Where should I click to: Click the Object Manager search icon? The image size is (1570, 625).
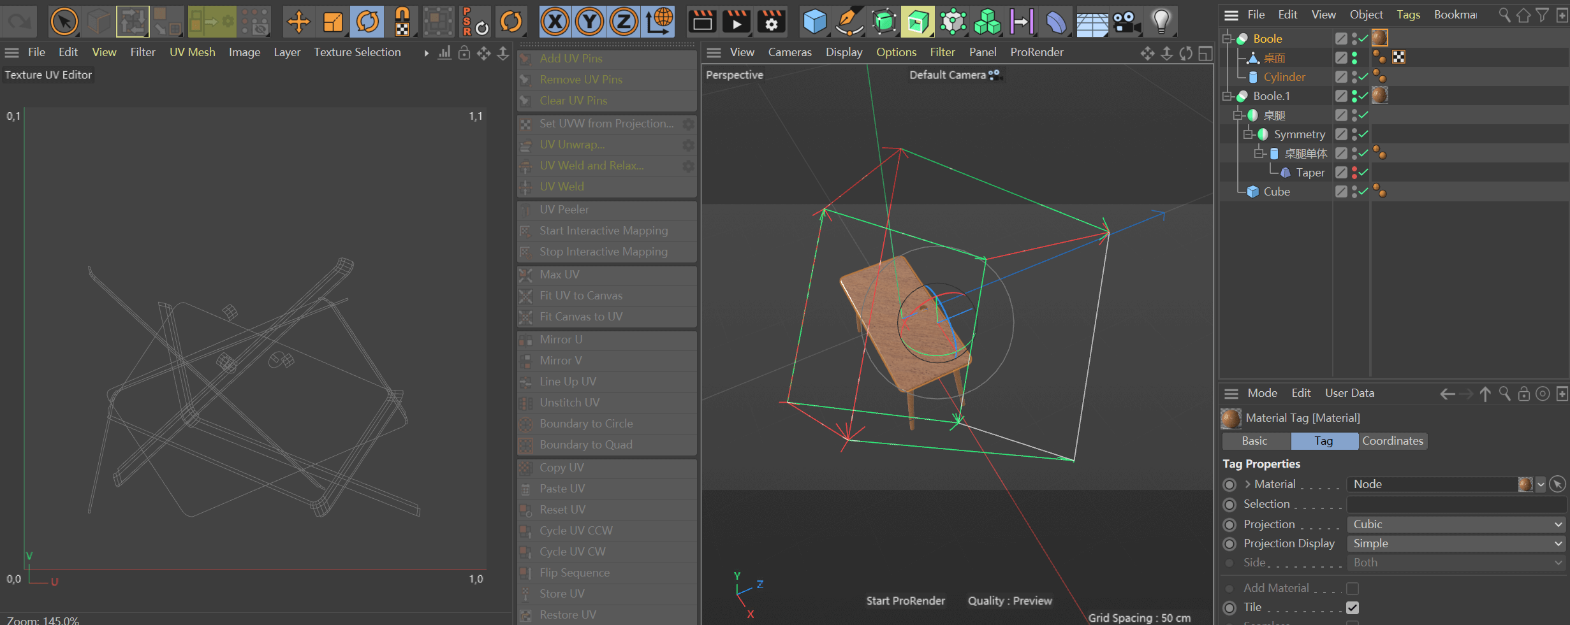coord(1504,15)
